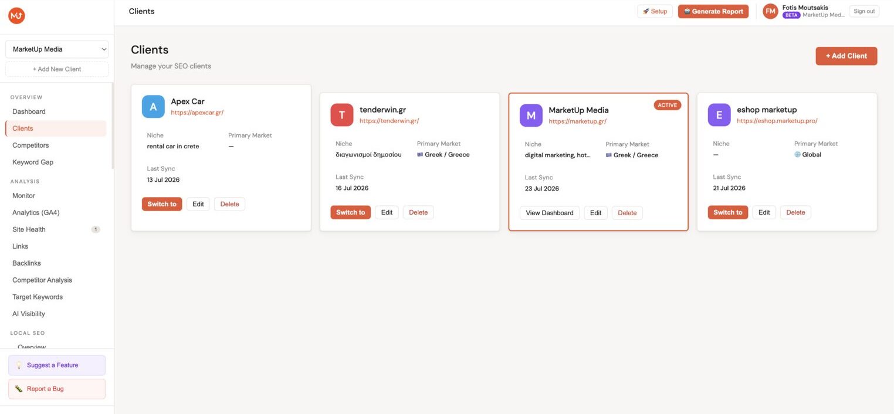Open Analytics (GA4) in the sidebar
Viewport: 894px width, 414px height.
coord(56,213)
